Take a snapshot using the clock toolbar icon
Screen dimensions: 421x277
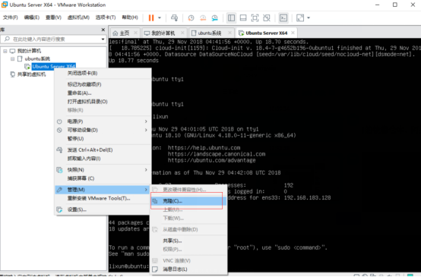click(x=191, y=18)
